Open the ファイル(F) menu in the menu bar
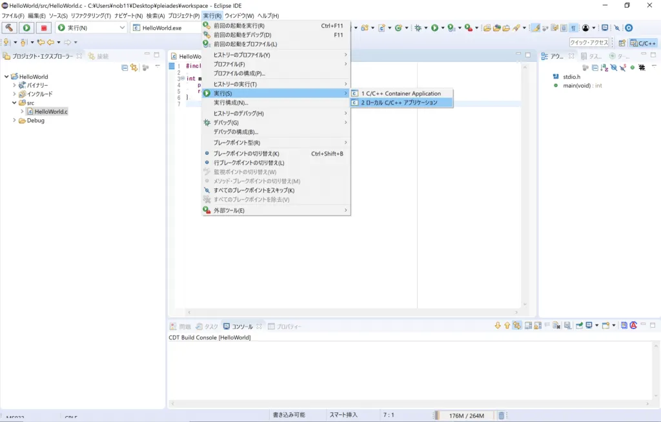Screen dimensions: 661x422 point(13,15)
